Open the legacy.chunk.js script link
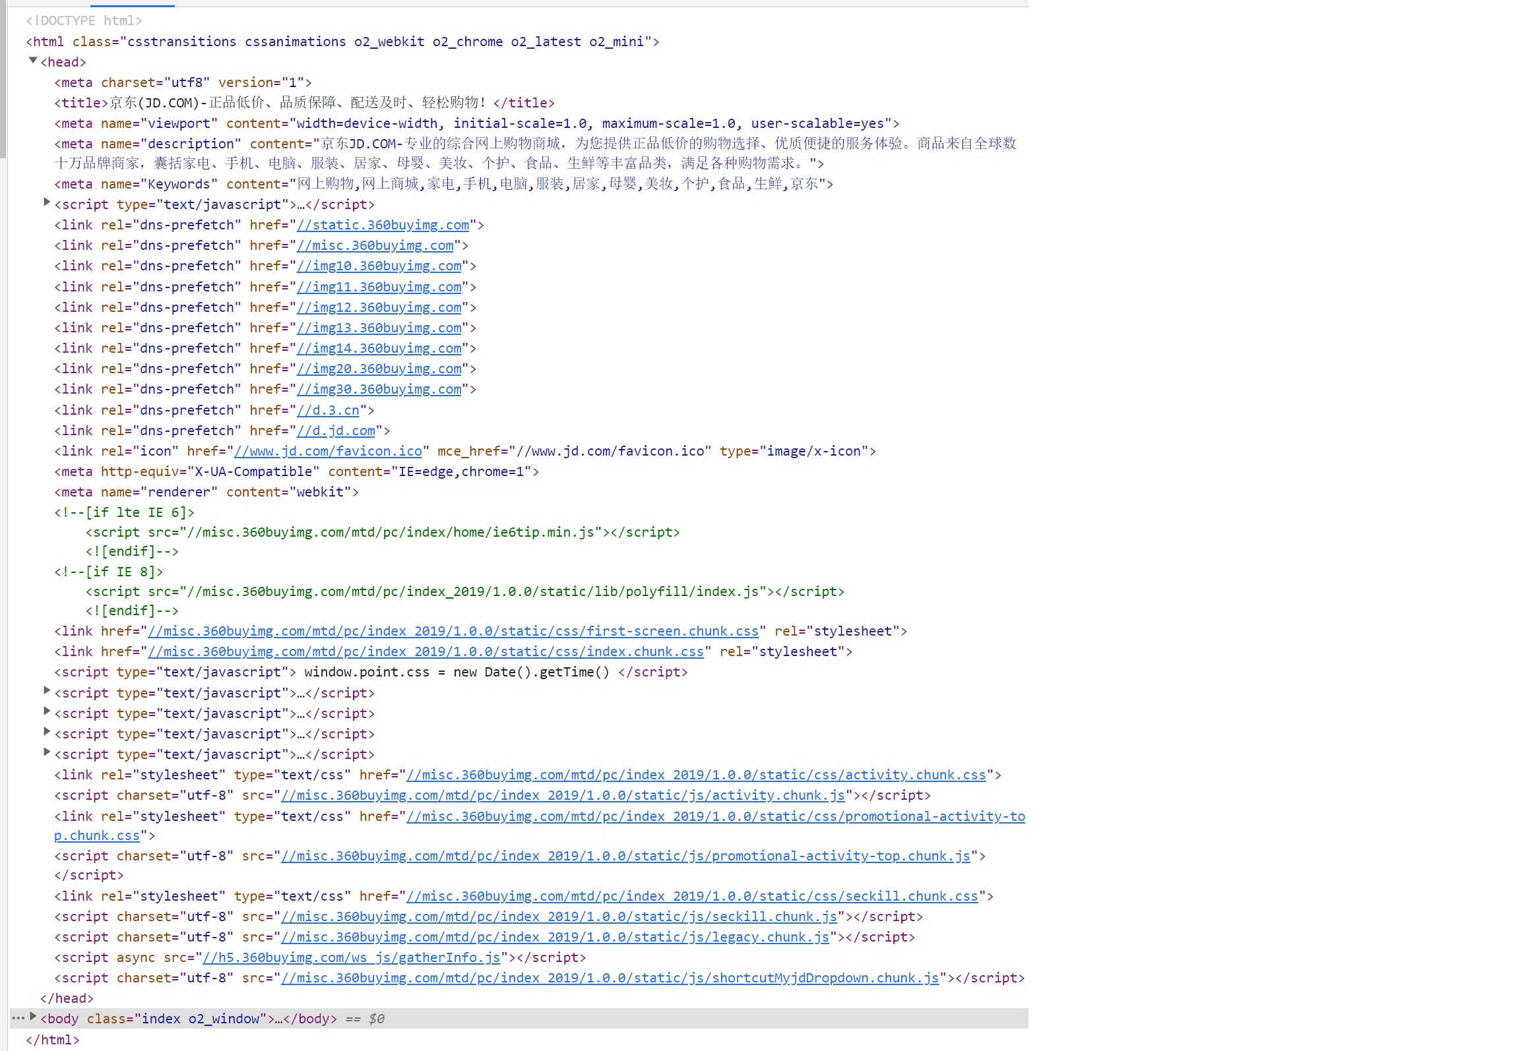1520x1051 pixels. (x=555, y=938)
